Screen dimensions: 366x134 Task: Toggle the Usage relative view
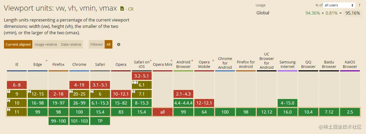point(46,45)
